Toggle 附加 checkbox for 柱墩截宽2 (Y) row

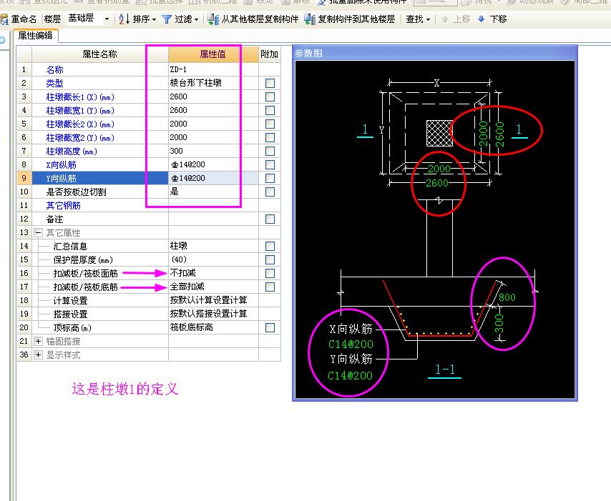[270, 138]
